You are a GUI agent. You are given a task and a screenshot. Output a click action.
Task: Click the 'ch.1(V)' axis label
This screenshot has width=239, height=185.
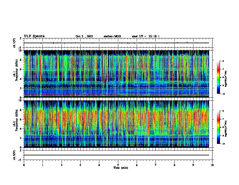click(14, 43)
